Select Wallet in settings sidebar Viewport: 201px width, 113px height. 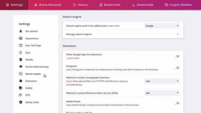tap(29, 88)
